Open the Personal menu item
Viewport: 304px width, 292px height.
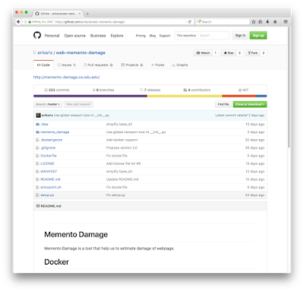tap(52, 36)
